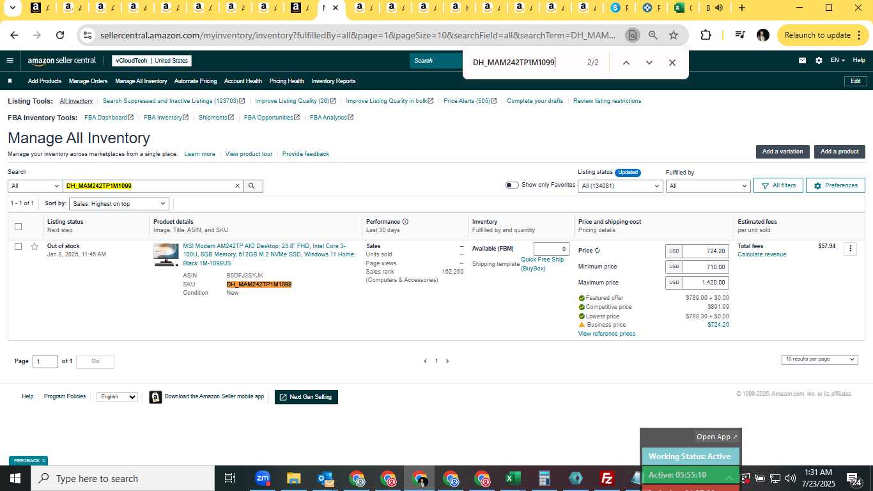This screenshot has width=873, height=491.
Task: Open FileZilla from the taskbar
Action: [606, 478]
